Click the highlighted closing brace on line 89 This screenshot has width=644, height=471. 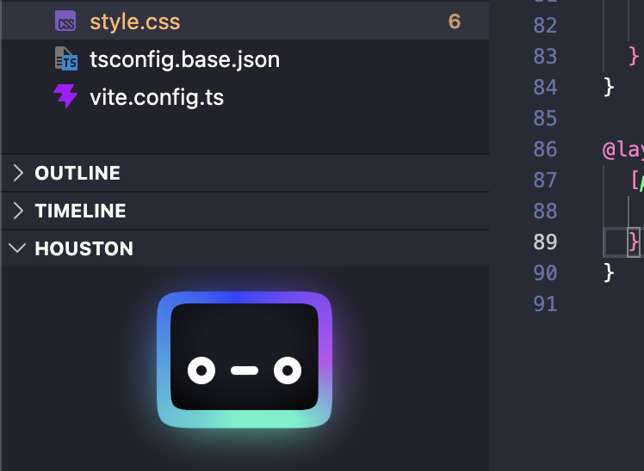634,242
